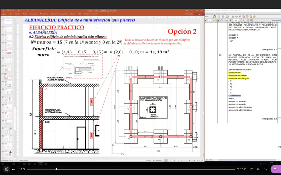
Task: Click the email envelope icon in Acrobat
Action: point(227,17)
